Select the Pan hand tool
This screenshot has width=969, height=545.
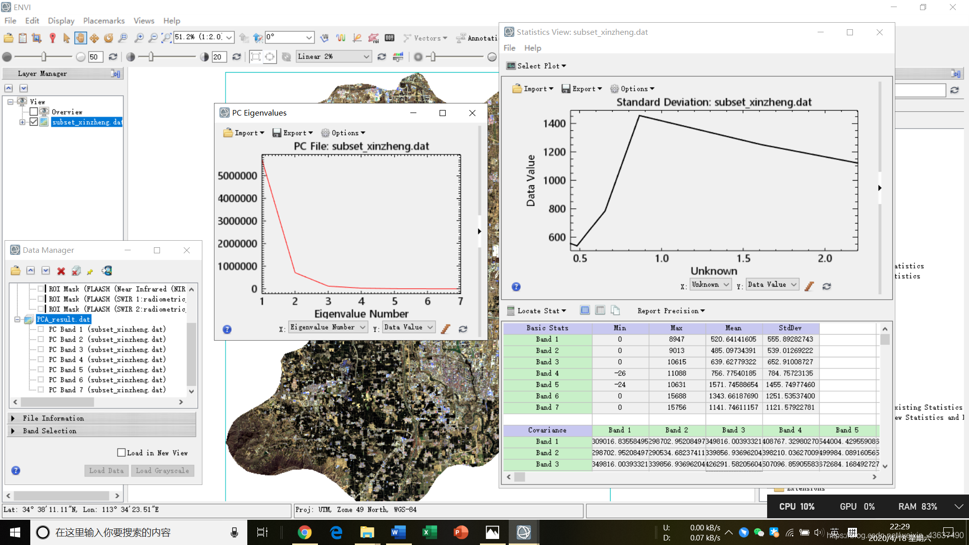[x=80, y=38]
